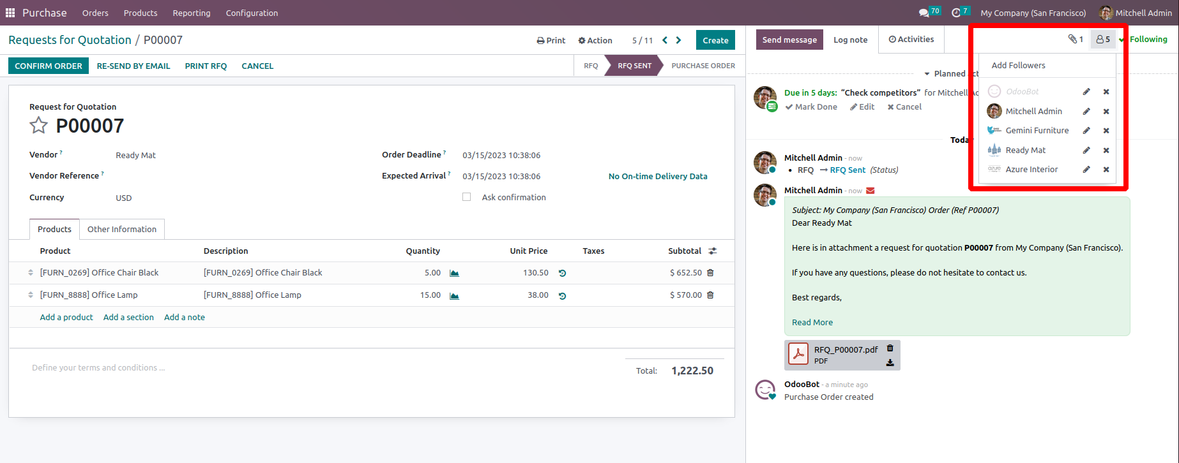Go back to Requests for Quotation breadcrumb
Image resolution: width=1179 pixels, height=463 pixels.
click(70, 40)
